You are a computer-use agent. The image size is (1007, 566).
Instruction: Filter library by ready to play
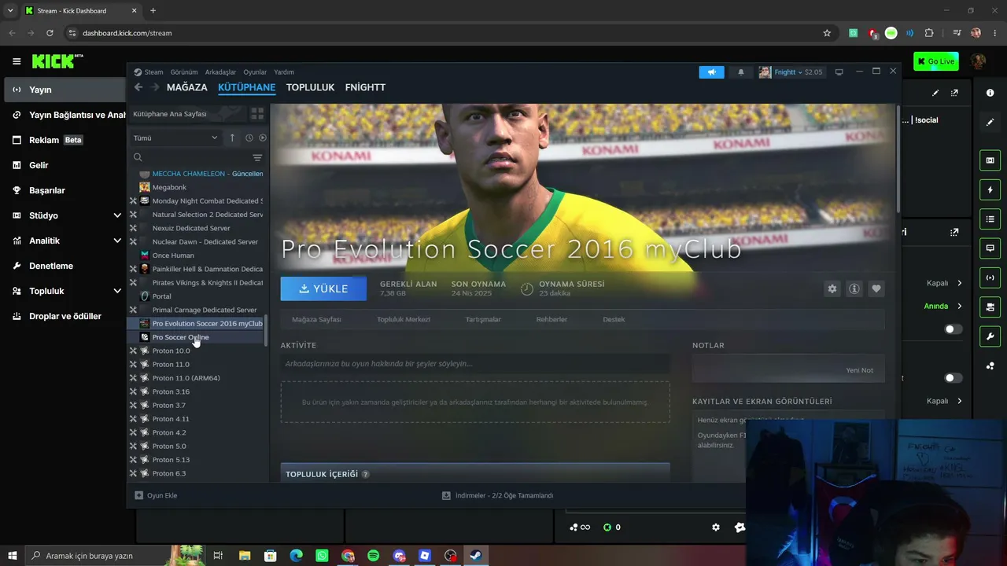[x=263, y=138]
